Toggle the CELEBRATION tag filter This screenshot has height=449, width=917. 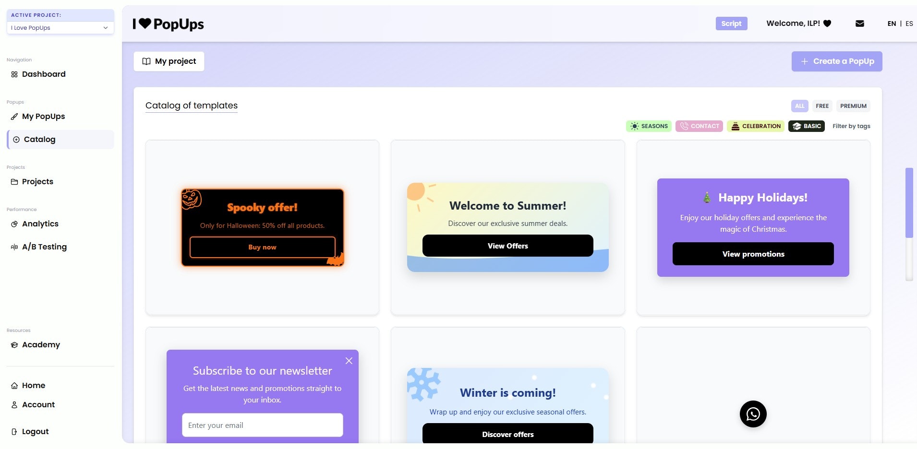756,126
